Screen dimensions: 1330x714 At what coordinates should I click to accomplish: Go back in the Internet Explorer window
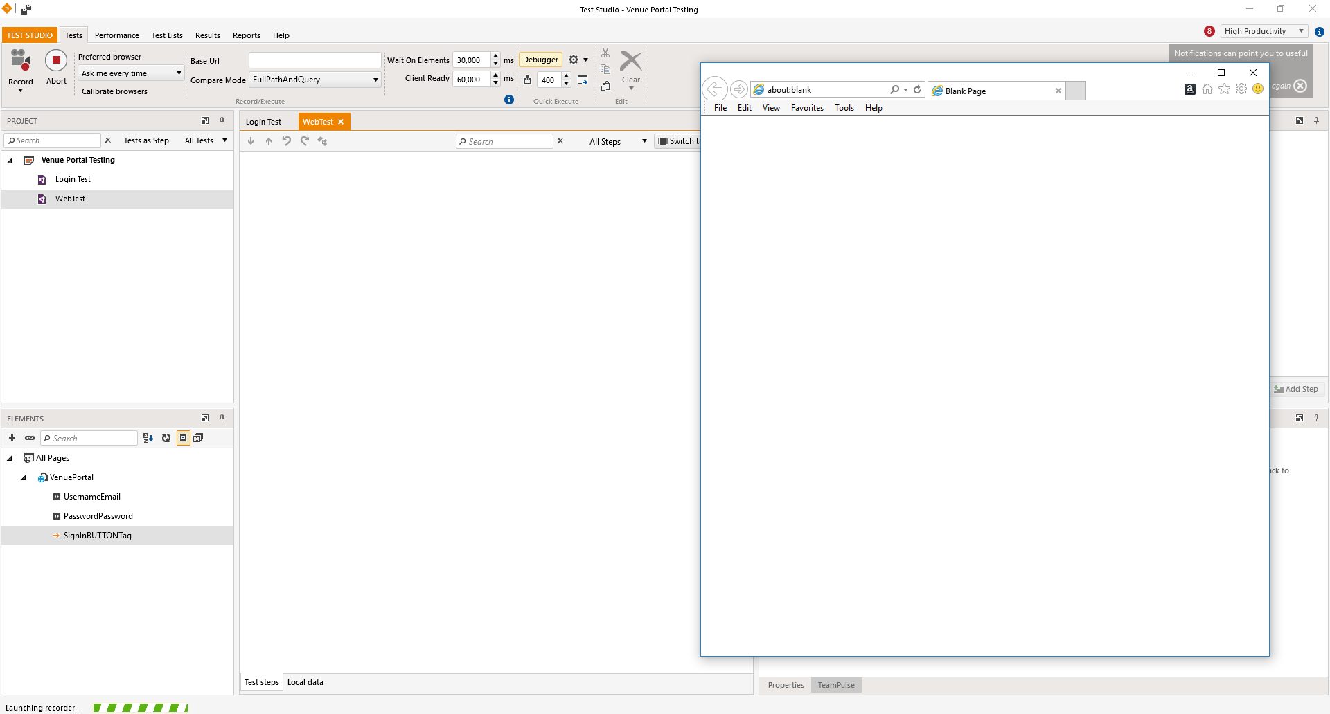tap(715, 89)
